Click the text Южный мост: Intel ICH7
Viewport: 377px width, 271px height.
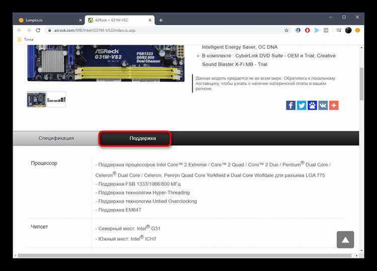[x=126, y=238]
